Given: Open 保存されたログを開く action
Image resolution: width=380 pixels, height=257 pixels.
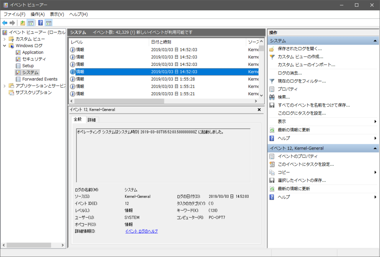Looking at the screenshot, I should (299, 49).
